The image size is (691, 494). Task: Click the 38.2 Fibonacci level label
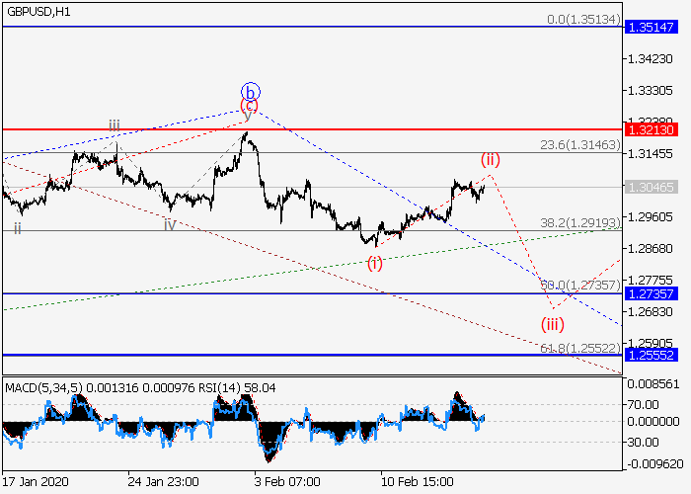click(x=579, y=223)
